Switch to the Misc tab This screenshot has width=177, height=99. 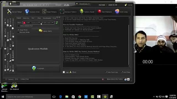[39, 18]
